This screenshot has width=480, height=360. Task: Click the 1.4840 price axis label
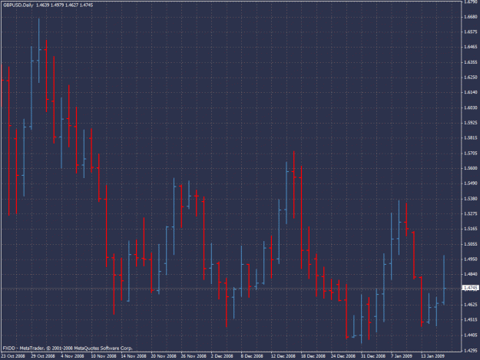471,274
